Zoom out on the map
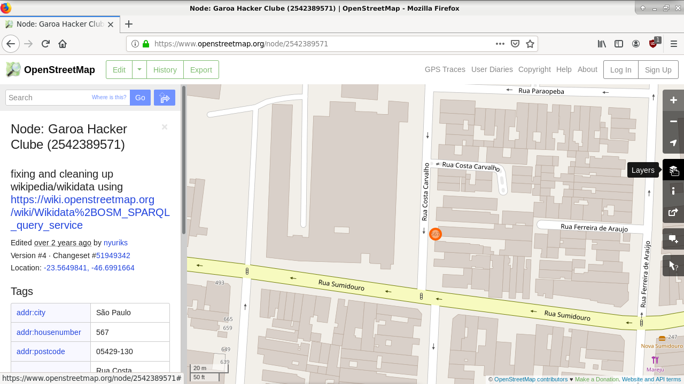Screen dimensions: 684x384 tap(673, 122)
